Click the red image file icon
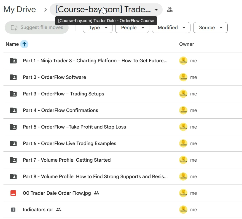 [x=13, y=193]
